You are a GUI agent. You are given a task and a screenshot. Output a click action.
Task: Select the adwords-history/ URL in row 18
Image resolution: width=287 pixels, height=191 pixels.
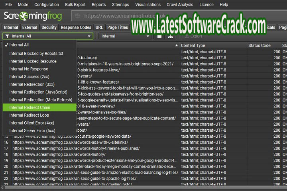coord(59,154)
